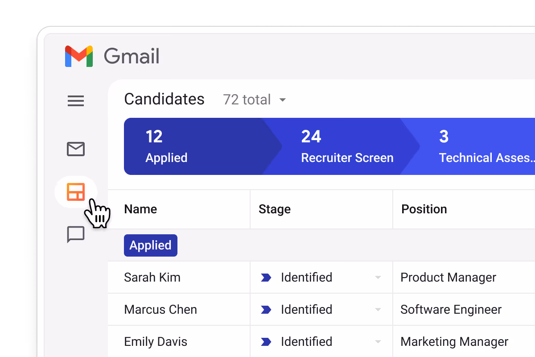The image size is (535, 357).
Task: Click the 72 total count text
Action: pos(247,100)
